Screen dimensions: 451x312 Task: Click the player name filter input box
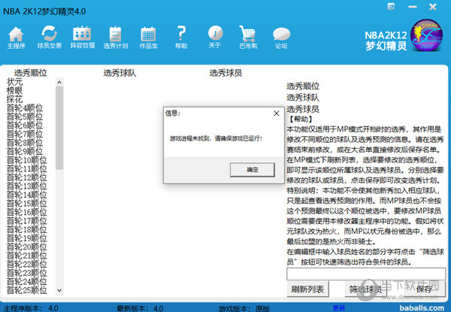pos(366,274)
